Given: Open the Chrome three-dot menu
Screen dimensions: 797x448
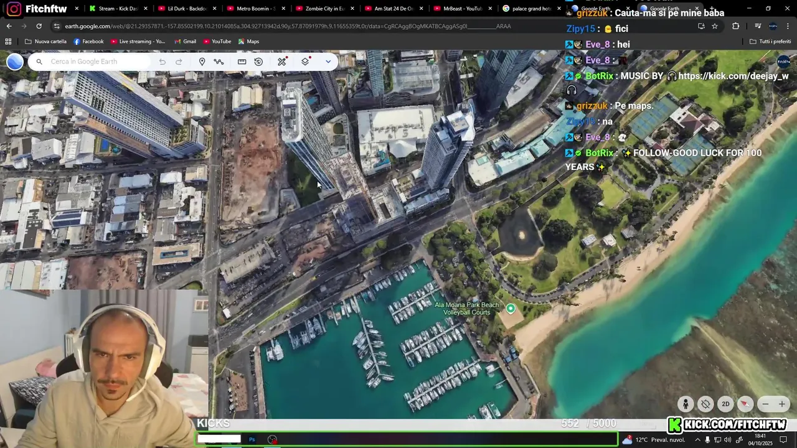Looking at the screenshot, I should point(788,26).
